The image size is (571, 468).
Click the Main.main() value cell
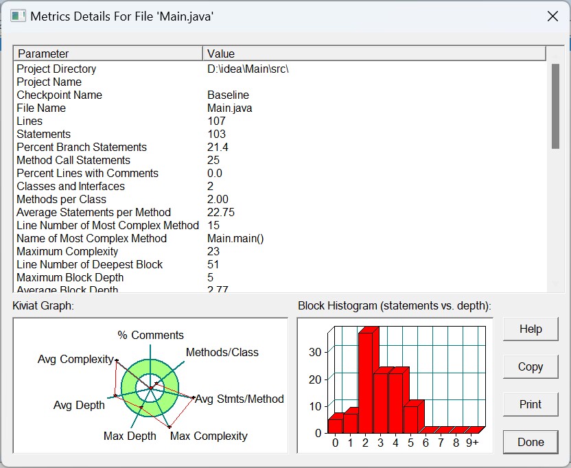235,239
